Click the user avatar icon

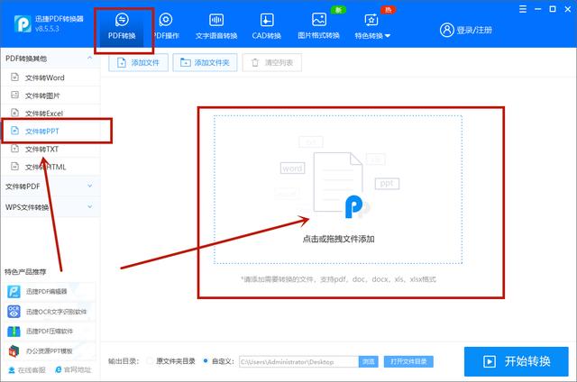[447, 30]
